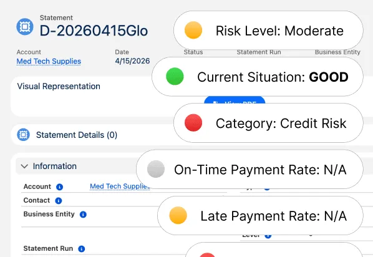
Task: Open the Statement Details (0) related list
Action: pyautogui.click(x=77, y=135)
